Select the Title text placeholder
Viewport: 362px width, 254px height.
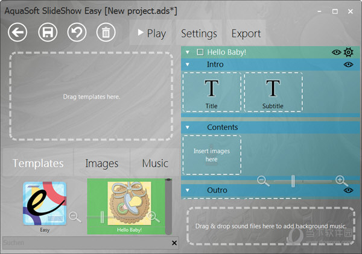tap(212, 92)
